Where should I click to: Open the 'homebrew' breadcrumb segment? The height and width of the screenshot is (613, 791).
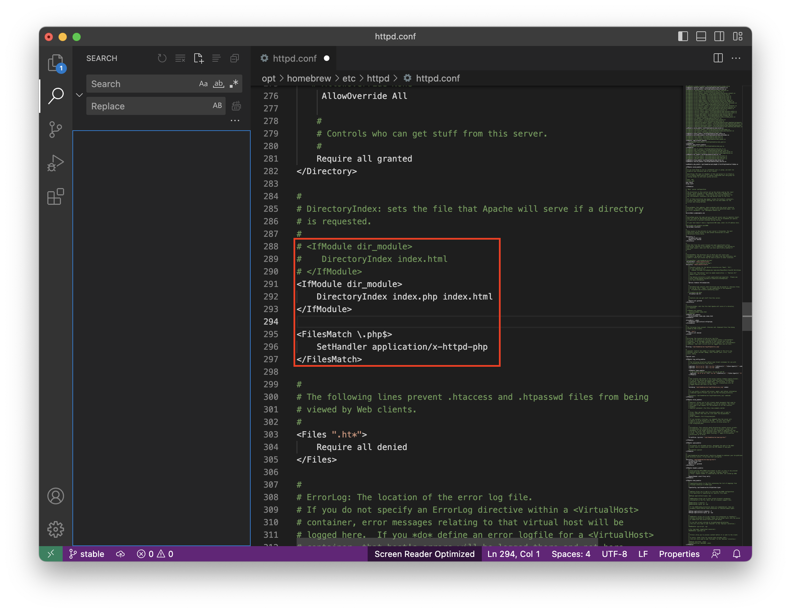(309, 78)
